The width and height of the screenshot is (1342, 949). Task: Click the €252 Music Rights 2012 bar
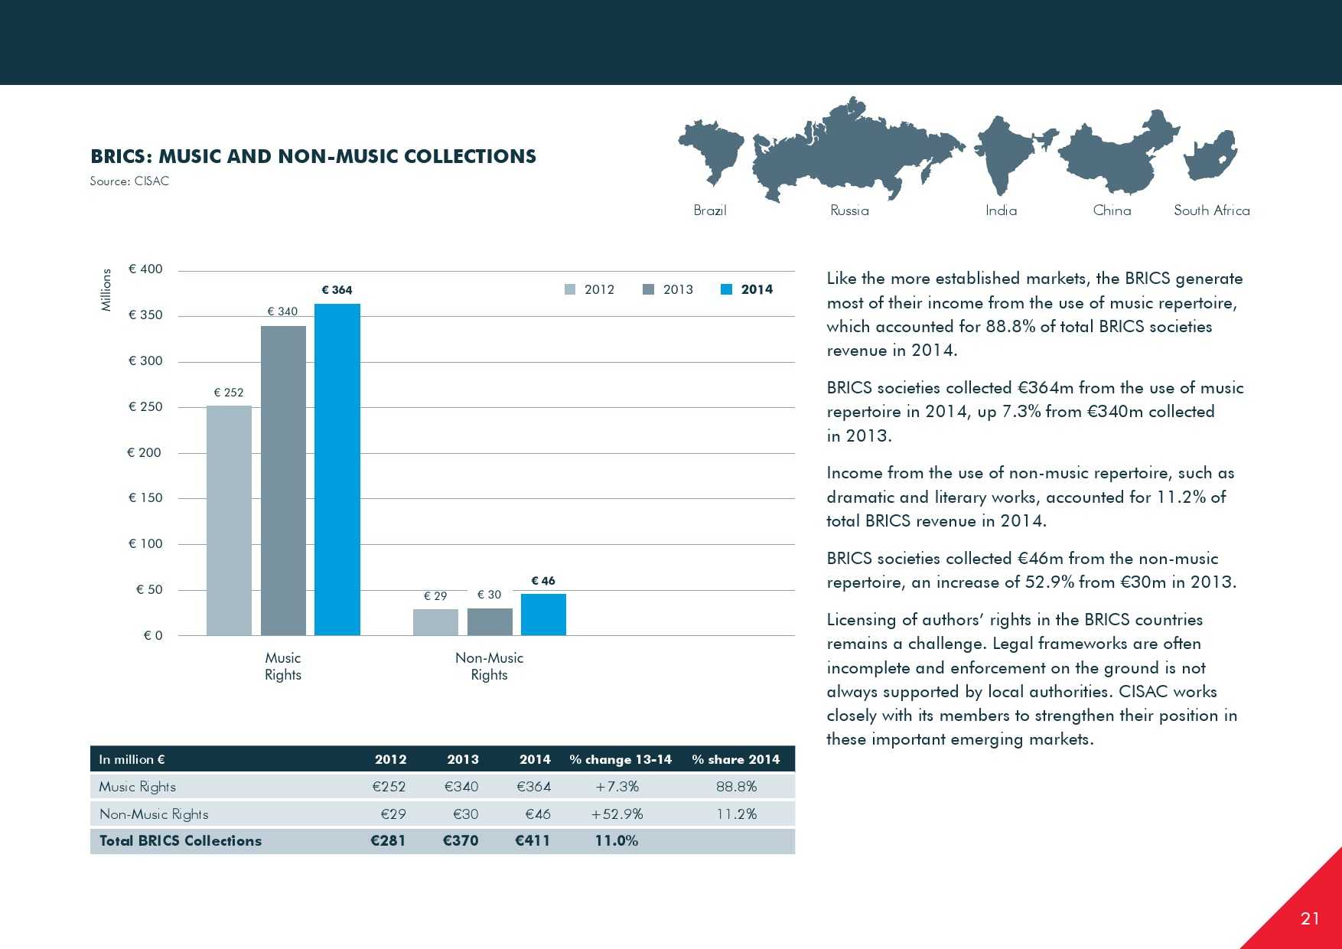tap(229, 520)
